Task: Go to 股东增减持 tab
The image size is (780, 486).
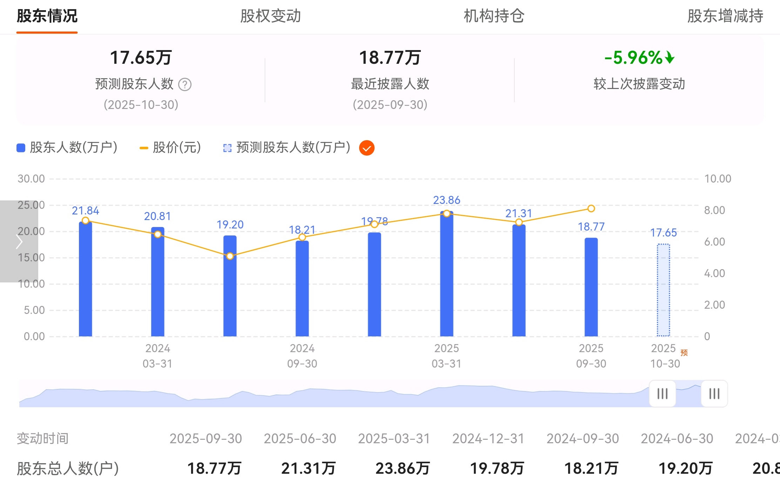Action: (x=725, y=16)
